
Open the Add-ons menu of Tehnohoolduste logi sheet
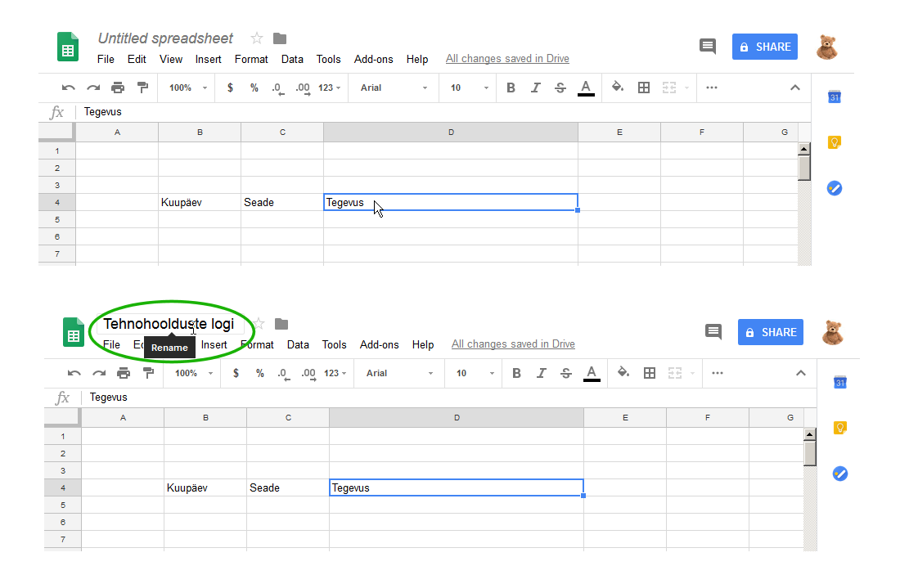coord(379,344)
